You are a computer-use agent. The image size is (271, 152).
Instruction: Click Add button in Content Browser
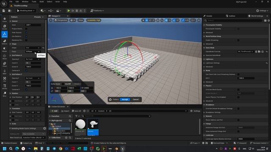[x=54, y=111]
